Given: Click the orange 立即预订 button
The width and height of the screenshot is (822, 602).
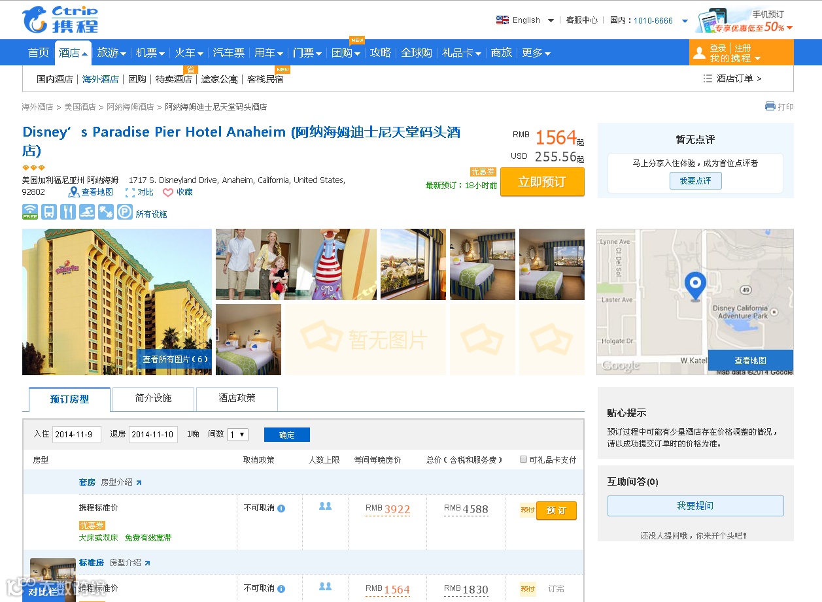Looking at the screenshot, I should pos(542,182).
